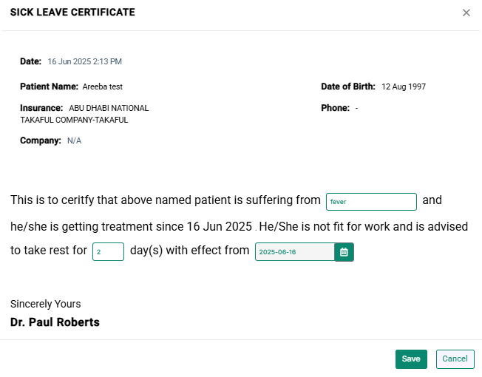This screenshot has height=377, width=482.
Task: Click the Sincerely Yours text
Action: pyautogui.click(x=46, y=304)
